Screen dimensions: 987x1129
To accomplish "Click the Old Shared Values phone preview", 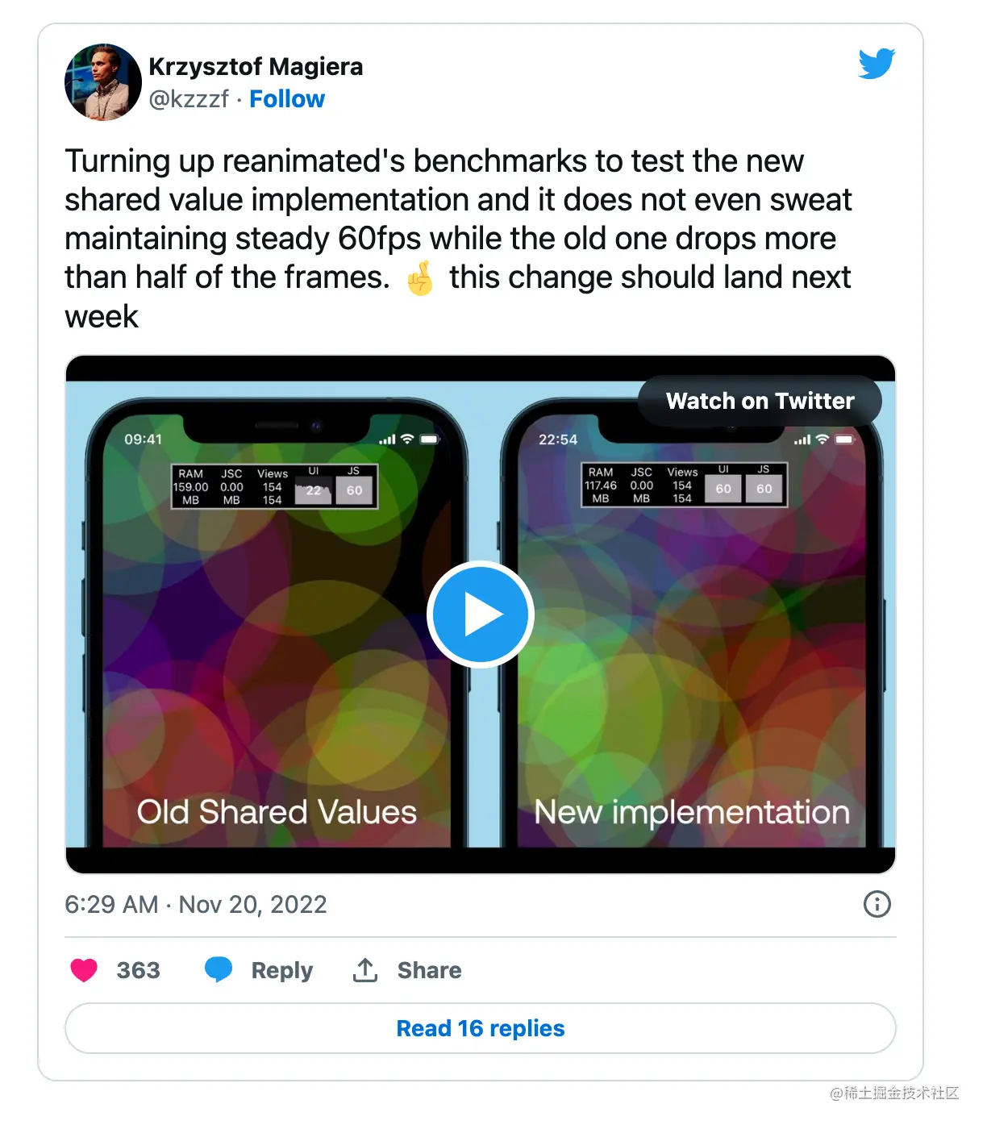I will pyautogui.click(x=276, y=621).
